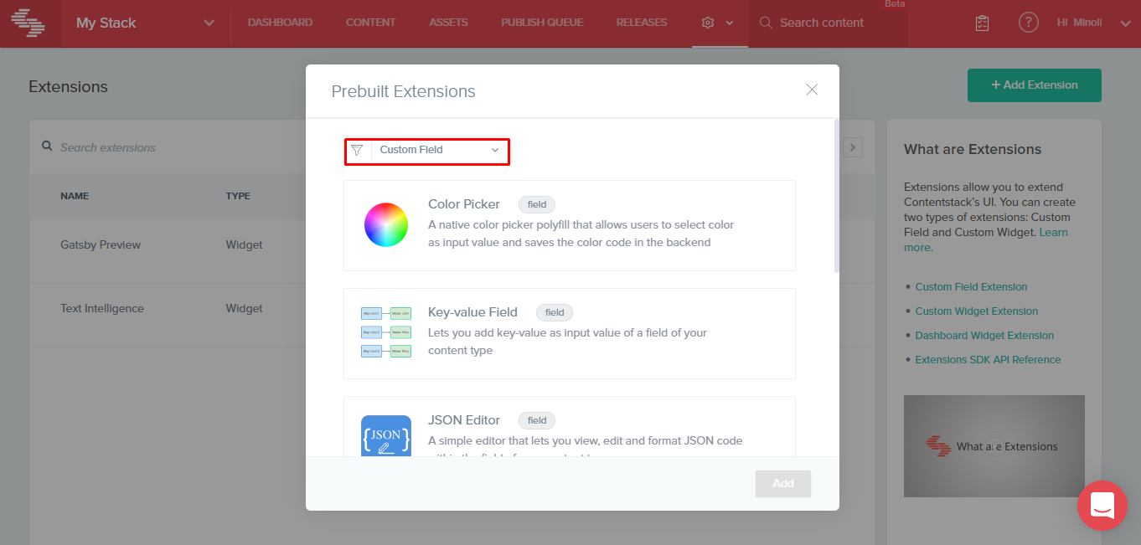
Task: Click the Add Extension button
Action: tap(1035, 85)
